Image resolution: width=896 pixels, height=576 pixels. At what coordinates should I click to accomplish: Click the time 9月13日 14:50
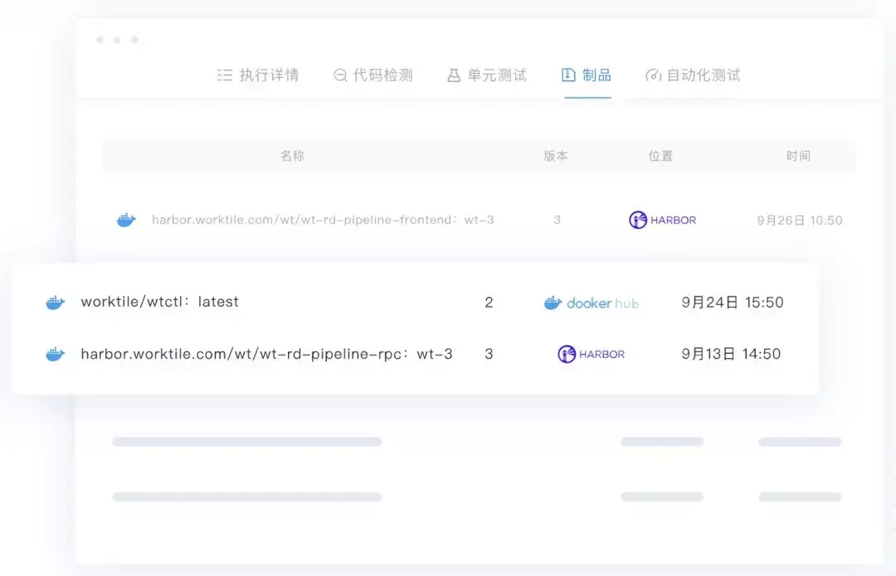tap(731, 354)
